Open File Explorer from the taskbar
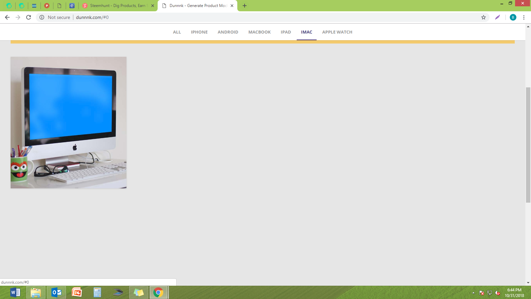Image resolution: width=531 pixels, height=299 pixels. (x=36, y=292)
